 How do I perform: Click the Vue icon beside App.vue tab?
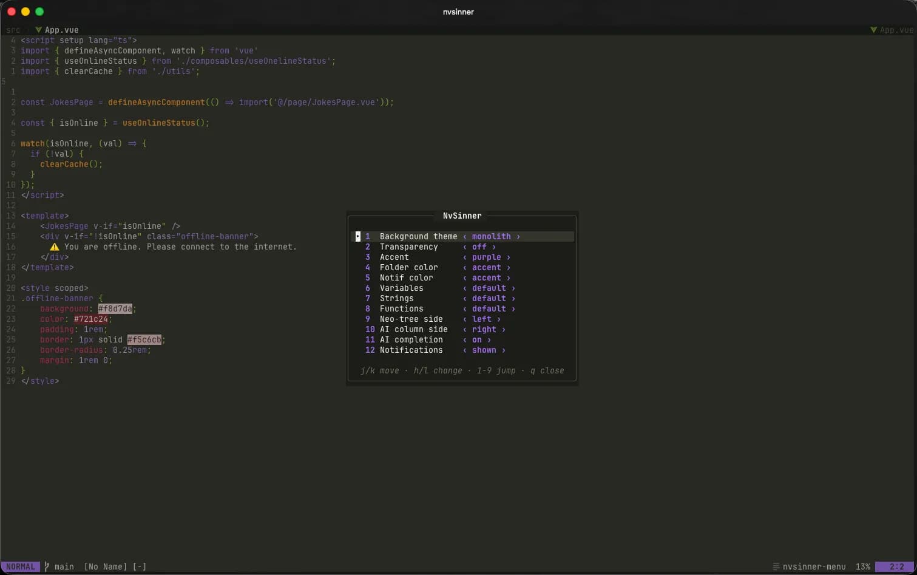[x=39, y=30]
